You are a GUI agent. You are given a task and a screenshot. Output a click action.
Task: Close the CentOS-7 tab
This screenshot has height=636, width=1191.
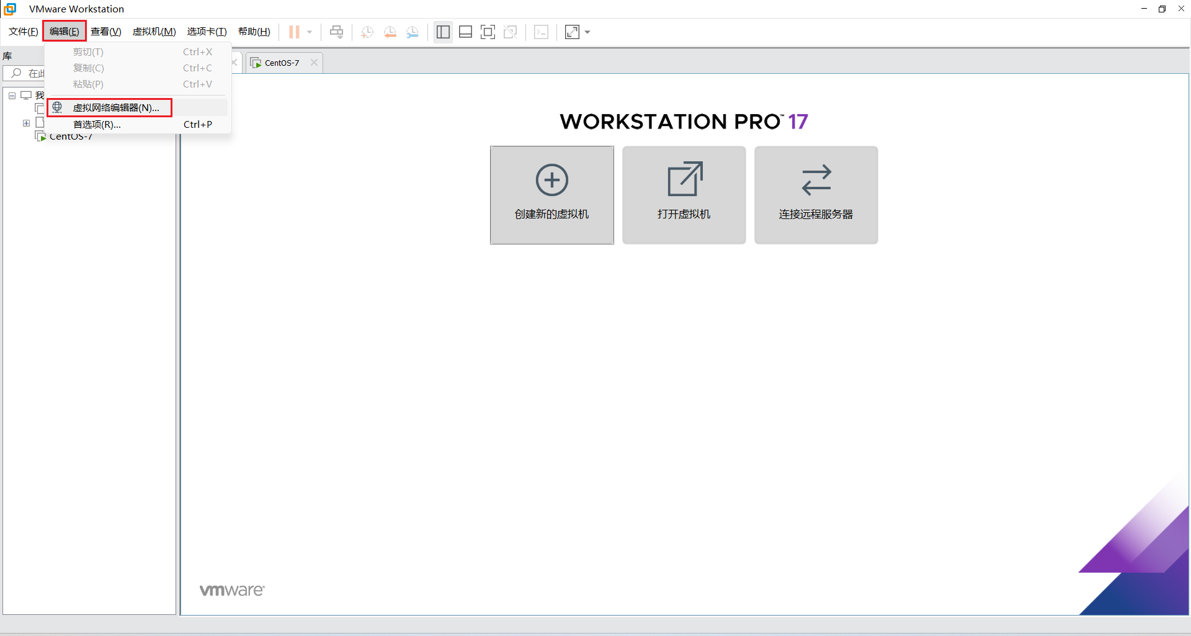(x=314, y=63)
